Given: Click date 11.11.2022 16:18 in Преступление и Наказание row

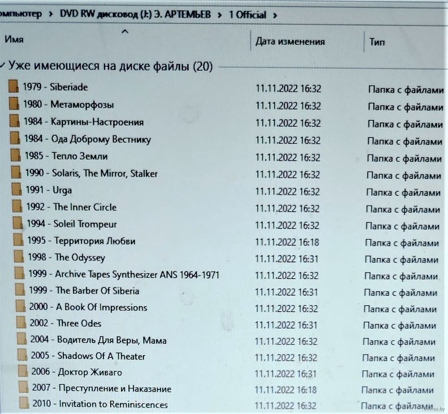Looking at the screenshot, I should tap(286, 390).
